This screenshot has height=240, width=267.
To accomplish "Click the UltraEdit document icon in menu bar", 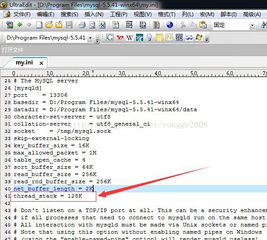I will (x=7, y=14).
